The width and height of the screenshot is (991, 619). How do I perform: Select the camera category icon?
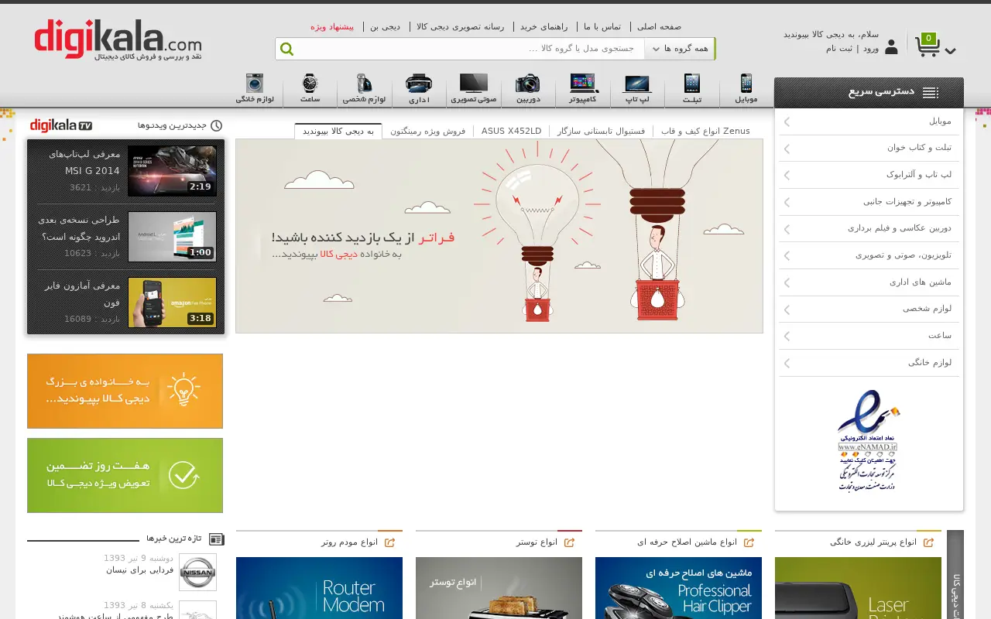click(x=527, y=84)
